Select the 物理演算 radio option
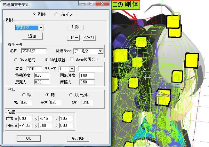This screenshot has height=147, width=209. click(x=46, y=60)
